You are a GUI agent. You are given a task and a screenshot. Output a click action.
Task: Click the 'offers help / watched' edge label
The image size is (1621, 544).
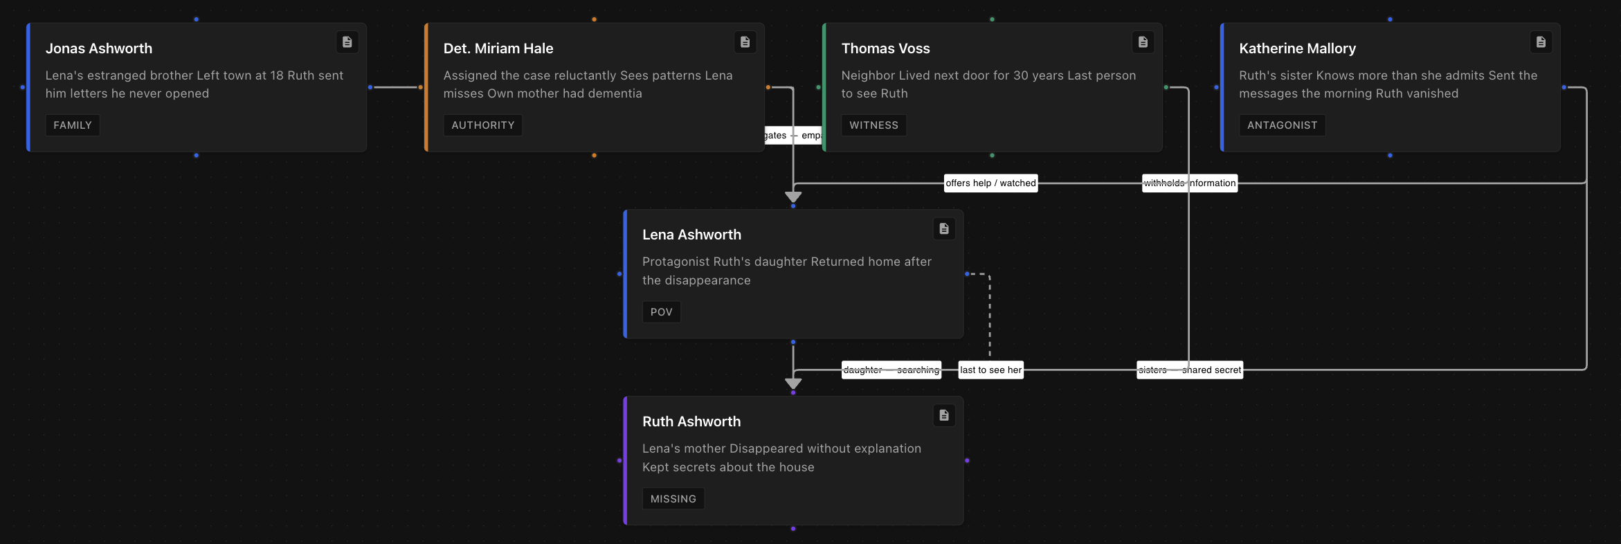pos(991,183)
